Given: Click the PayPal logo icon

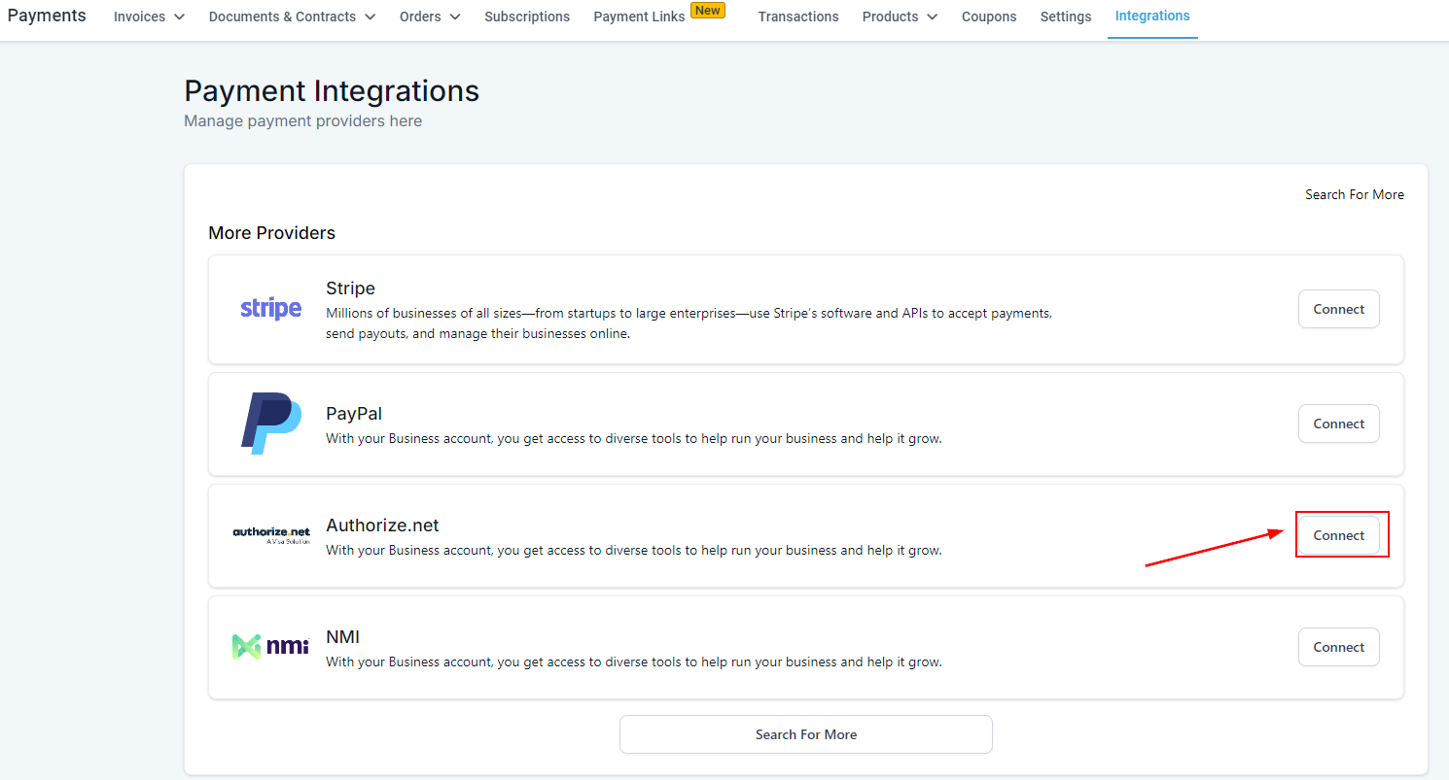Looking at the screenshot, I should [x=270, y=424].
